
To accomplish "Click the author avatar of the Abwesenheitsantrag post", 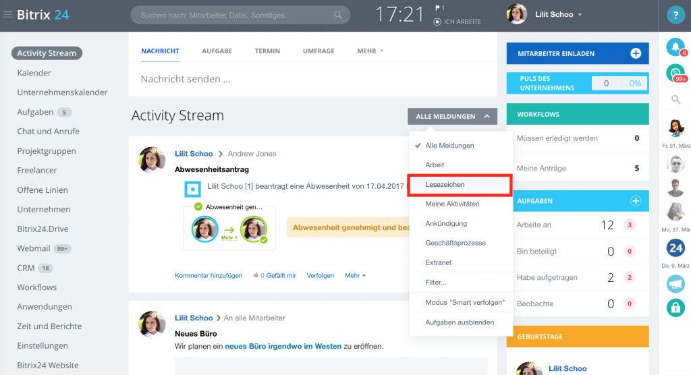I will tap(152, 160).
